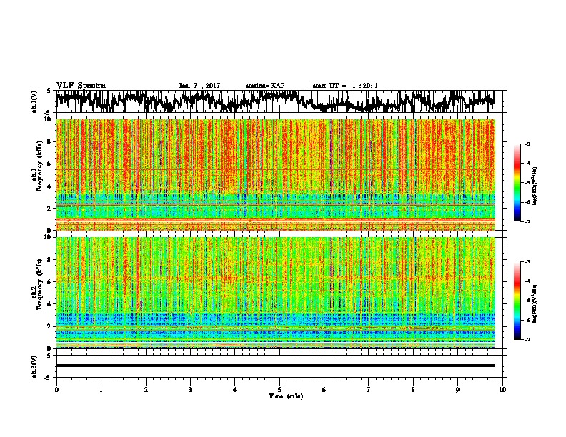The height and width of the screenshot is (437, 566).
Task: Click time axis tick label "8"
Action: click(413, 390)
